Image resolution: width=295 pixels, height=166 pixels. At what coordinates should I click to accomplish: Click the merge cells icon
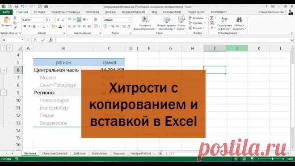tap(96, 26)
